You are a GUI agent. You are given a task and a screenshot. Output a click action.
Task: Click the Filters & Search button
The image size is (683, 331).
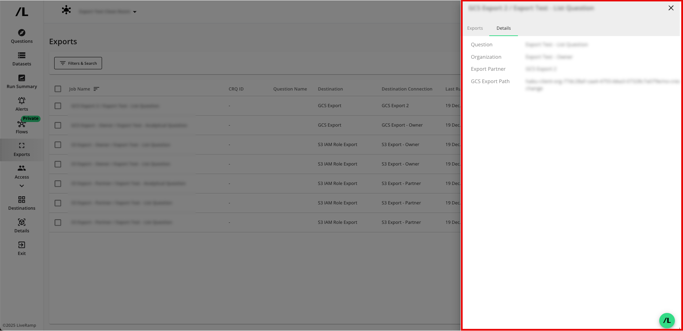click(78, 63)
